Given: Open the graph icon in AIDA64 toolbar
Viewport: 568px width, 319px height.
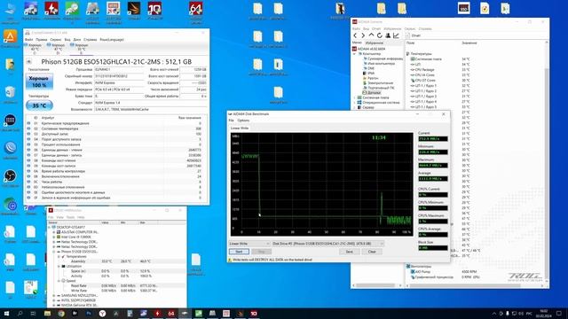Looking at the screenshot, I should click(x=396, y=35).
